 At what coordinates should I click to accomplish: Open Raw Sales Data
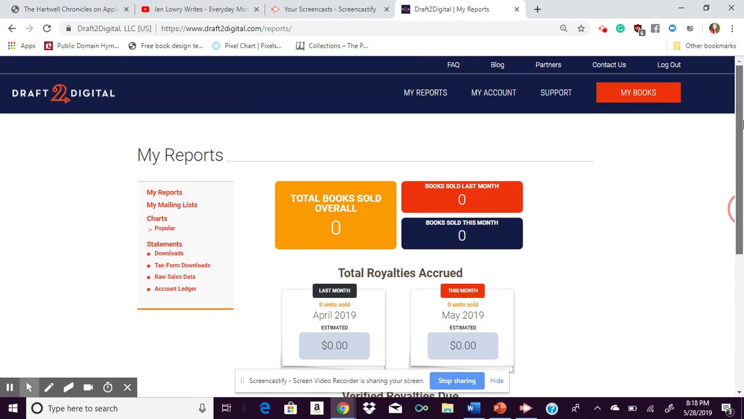[x=175, y=277]
